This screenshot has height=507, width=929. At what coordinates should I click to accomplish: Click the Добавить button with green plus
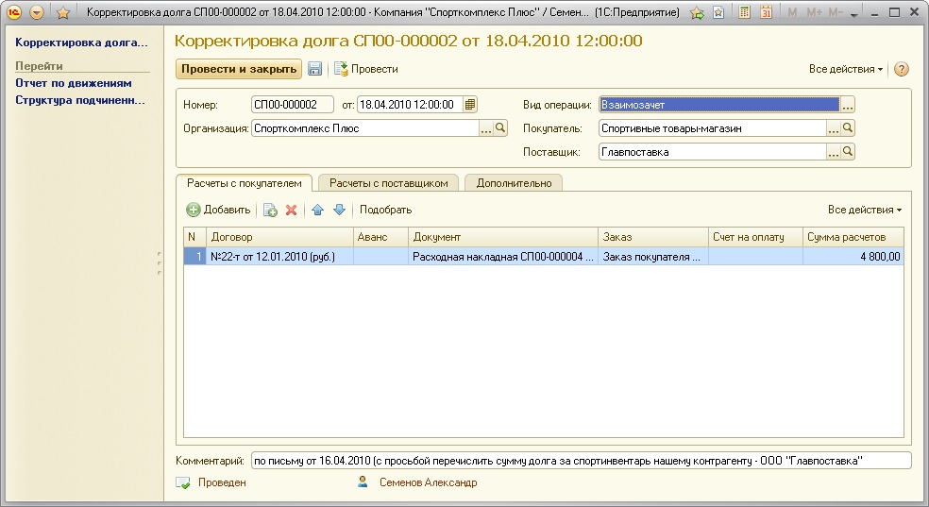coord(219,210)
